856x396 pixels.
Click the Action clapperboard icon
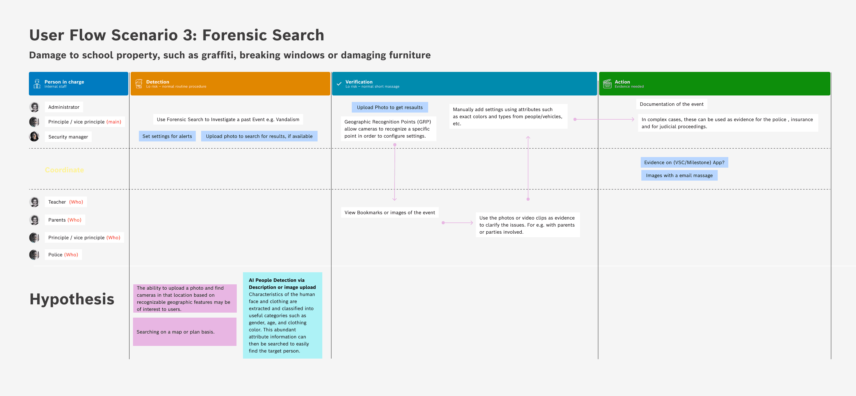(x=607, y=84)
